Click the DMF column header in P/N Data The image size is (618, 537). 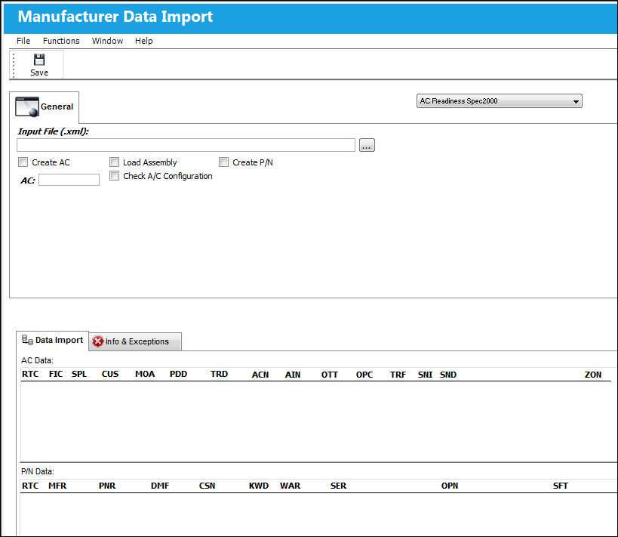click(160, 486)
